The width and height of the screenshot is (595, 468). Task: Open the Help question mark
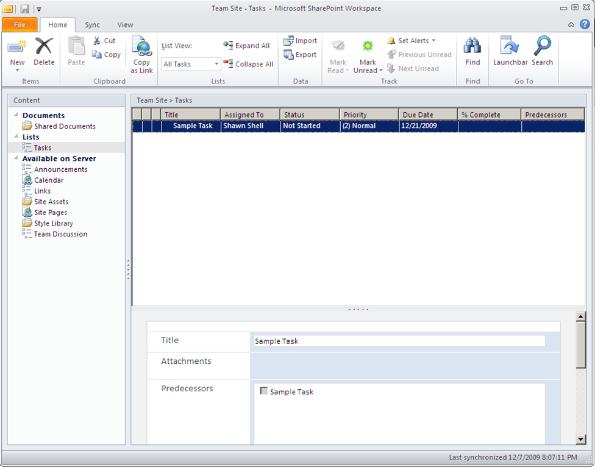(585, 24)
